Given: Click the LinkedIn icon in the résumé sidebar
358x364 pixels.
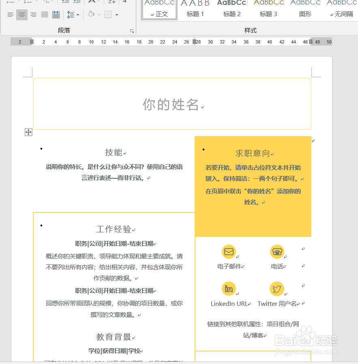Looking at the screenshot, I should click(x=228, y=289).
